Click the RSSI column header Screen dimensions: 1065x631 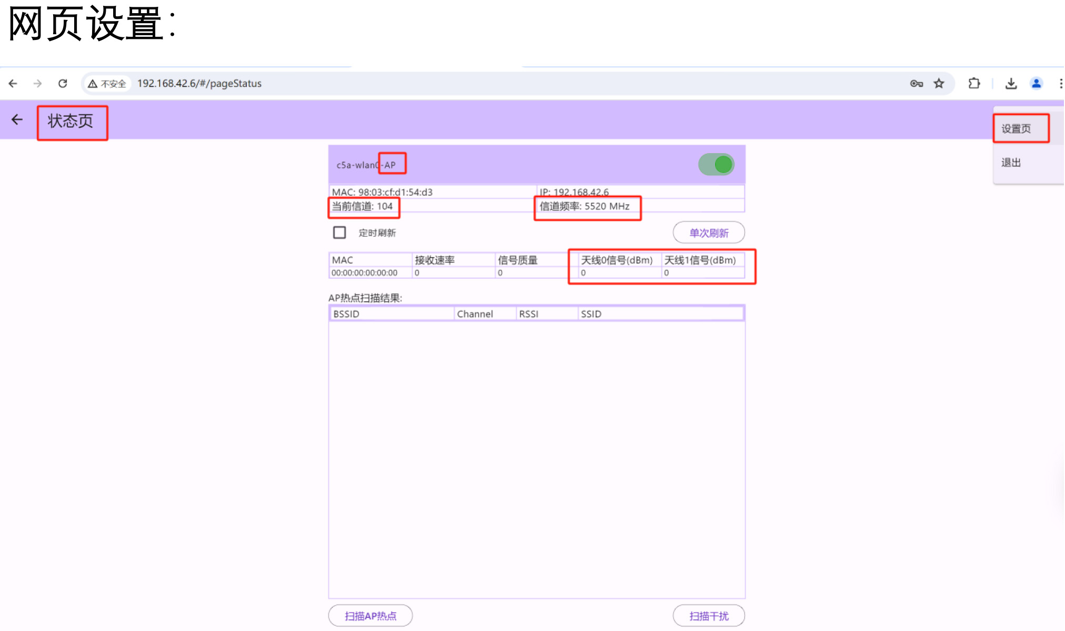coord(529,314)
